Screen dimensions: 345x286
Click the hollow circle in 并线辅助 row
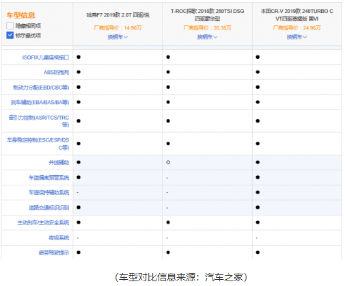coord(168,162)
